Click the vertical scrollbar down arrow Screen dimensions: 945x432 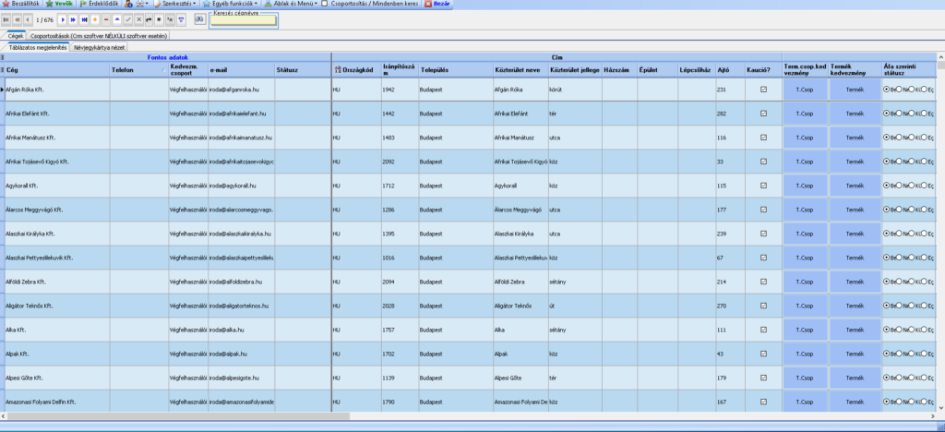point(941,409)
